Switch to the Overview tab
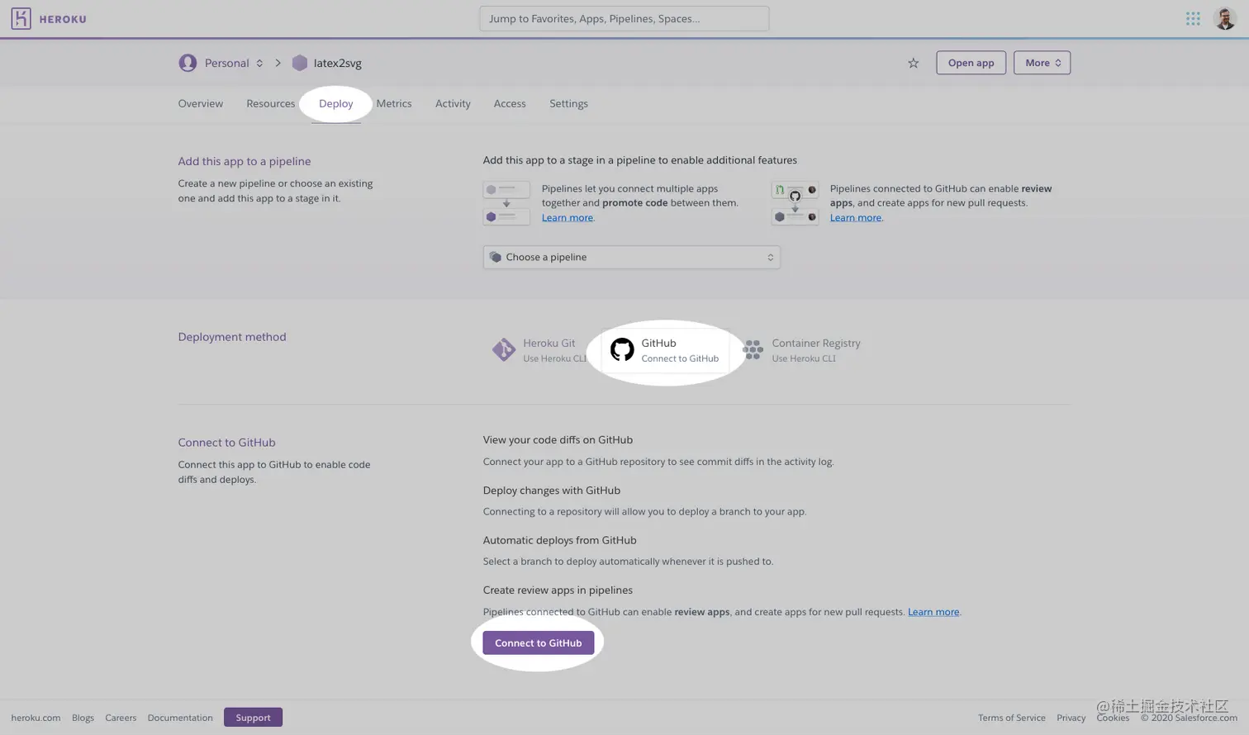Image resolution: width=1249 pixels, height=735 pixels. pos(201,103)
